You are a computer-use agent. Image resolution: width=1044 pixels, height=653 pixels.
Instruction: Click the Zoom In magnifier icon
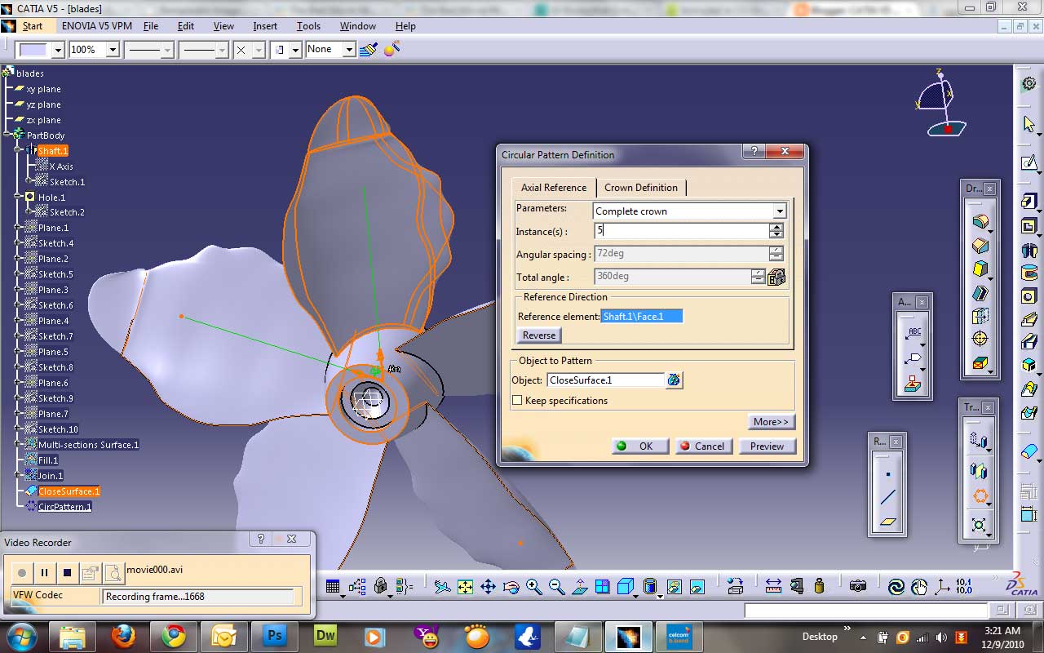pyautogui.click(x=533, y=586)
